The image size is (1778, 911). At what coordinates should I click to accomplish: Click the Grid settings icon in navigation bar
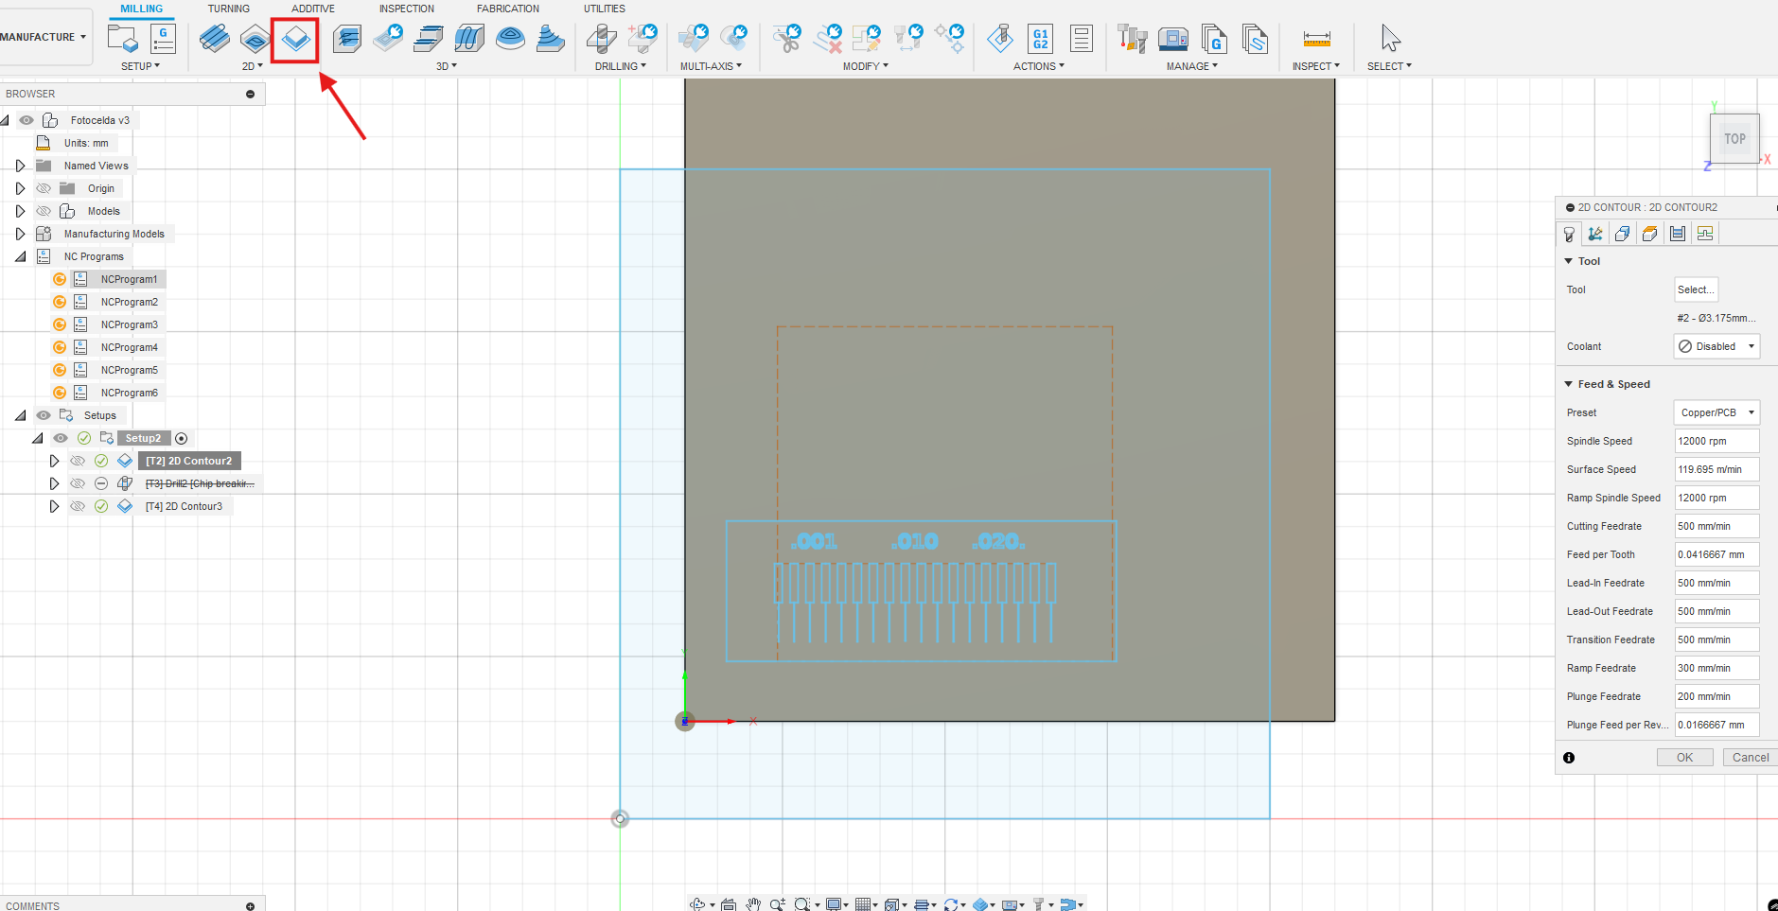[862, 904]
